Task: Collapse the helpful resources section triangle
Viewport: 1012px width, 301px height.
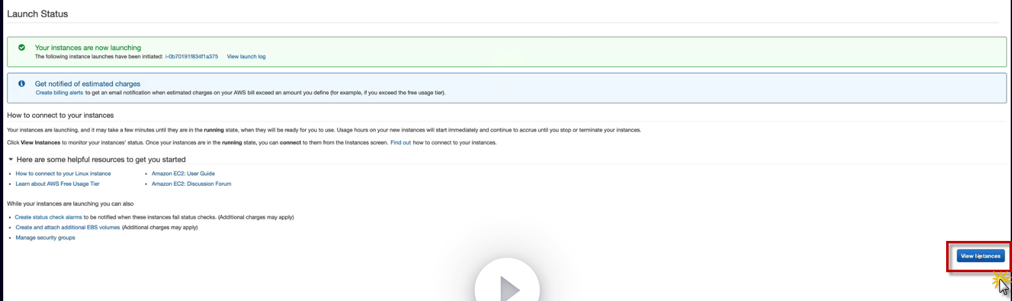Action: pos(11,160)
